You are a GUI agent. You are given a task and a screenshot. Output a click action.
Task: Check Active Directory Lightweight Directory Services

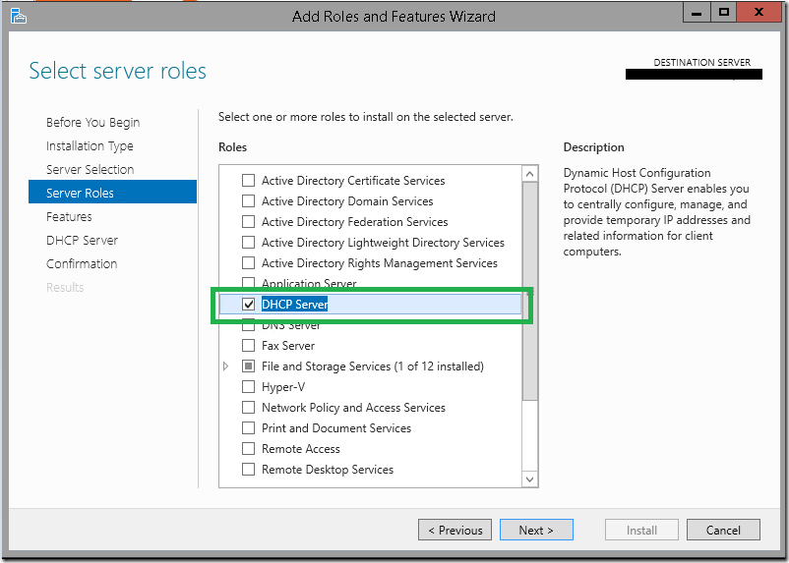tap(249, 243)
